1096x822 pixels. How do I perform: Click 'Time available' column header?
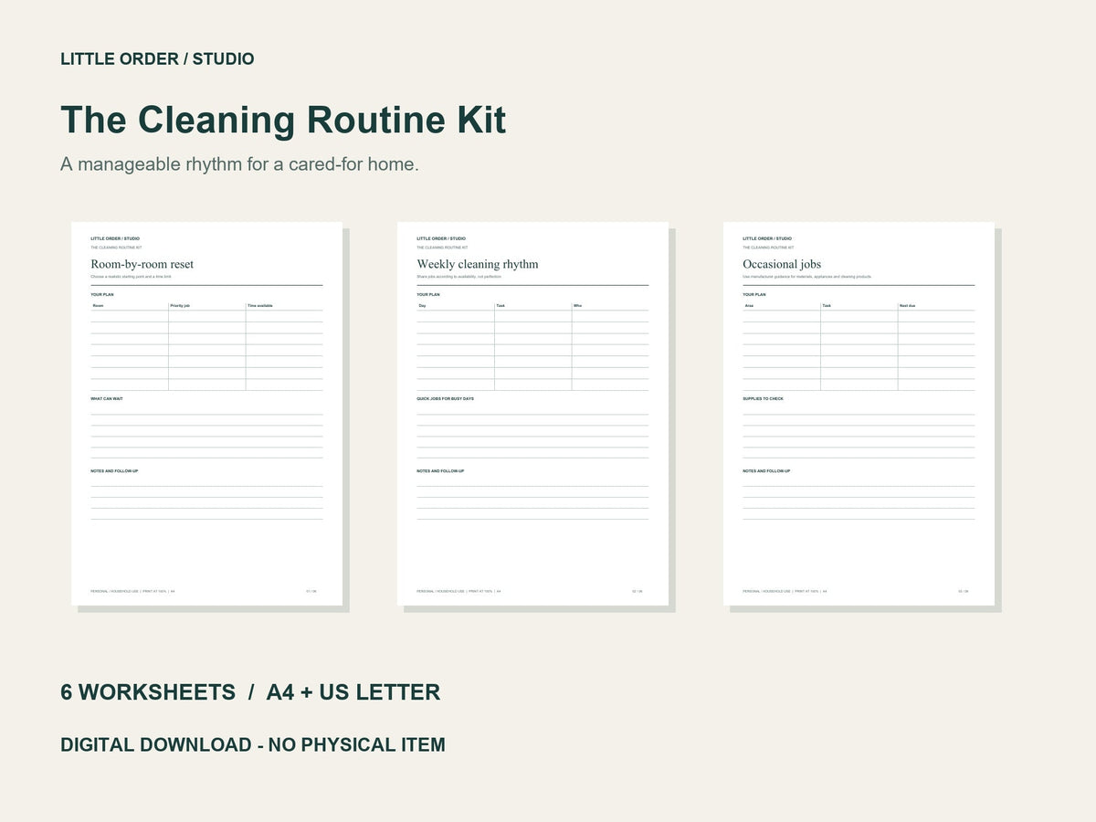tap(260, 306)
